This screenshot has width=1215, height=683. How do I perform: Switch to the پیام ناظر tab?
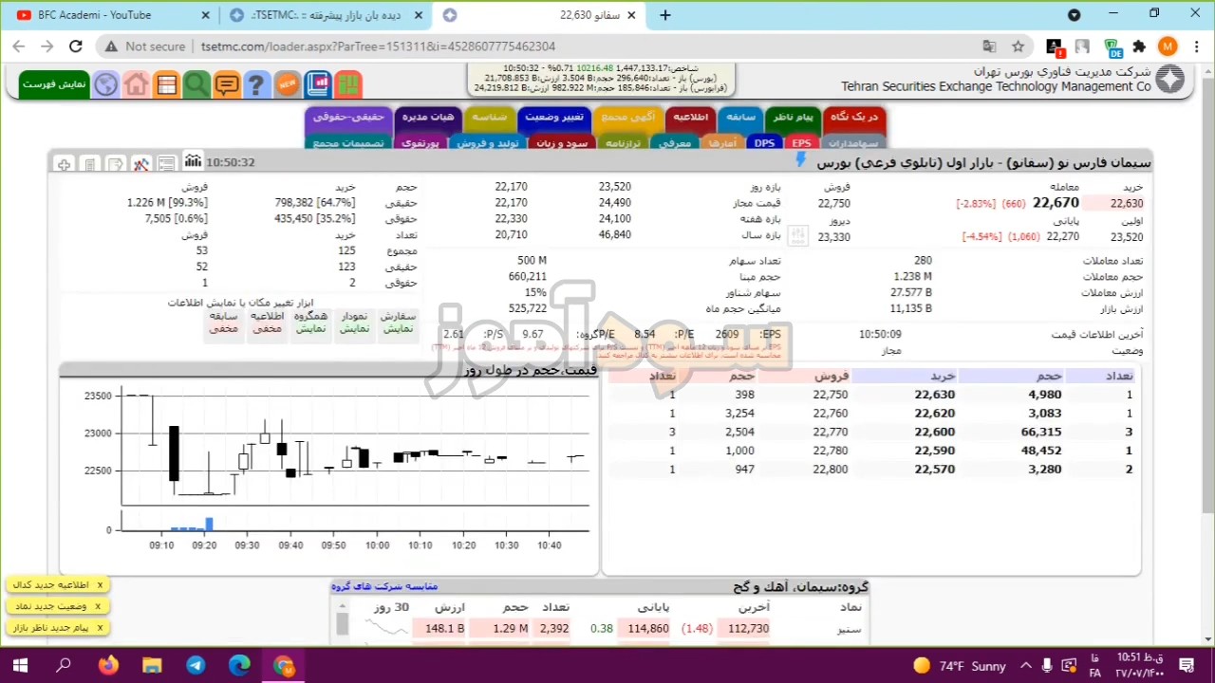pos(792,117)
